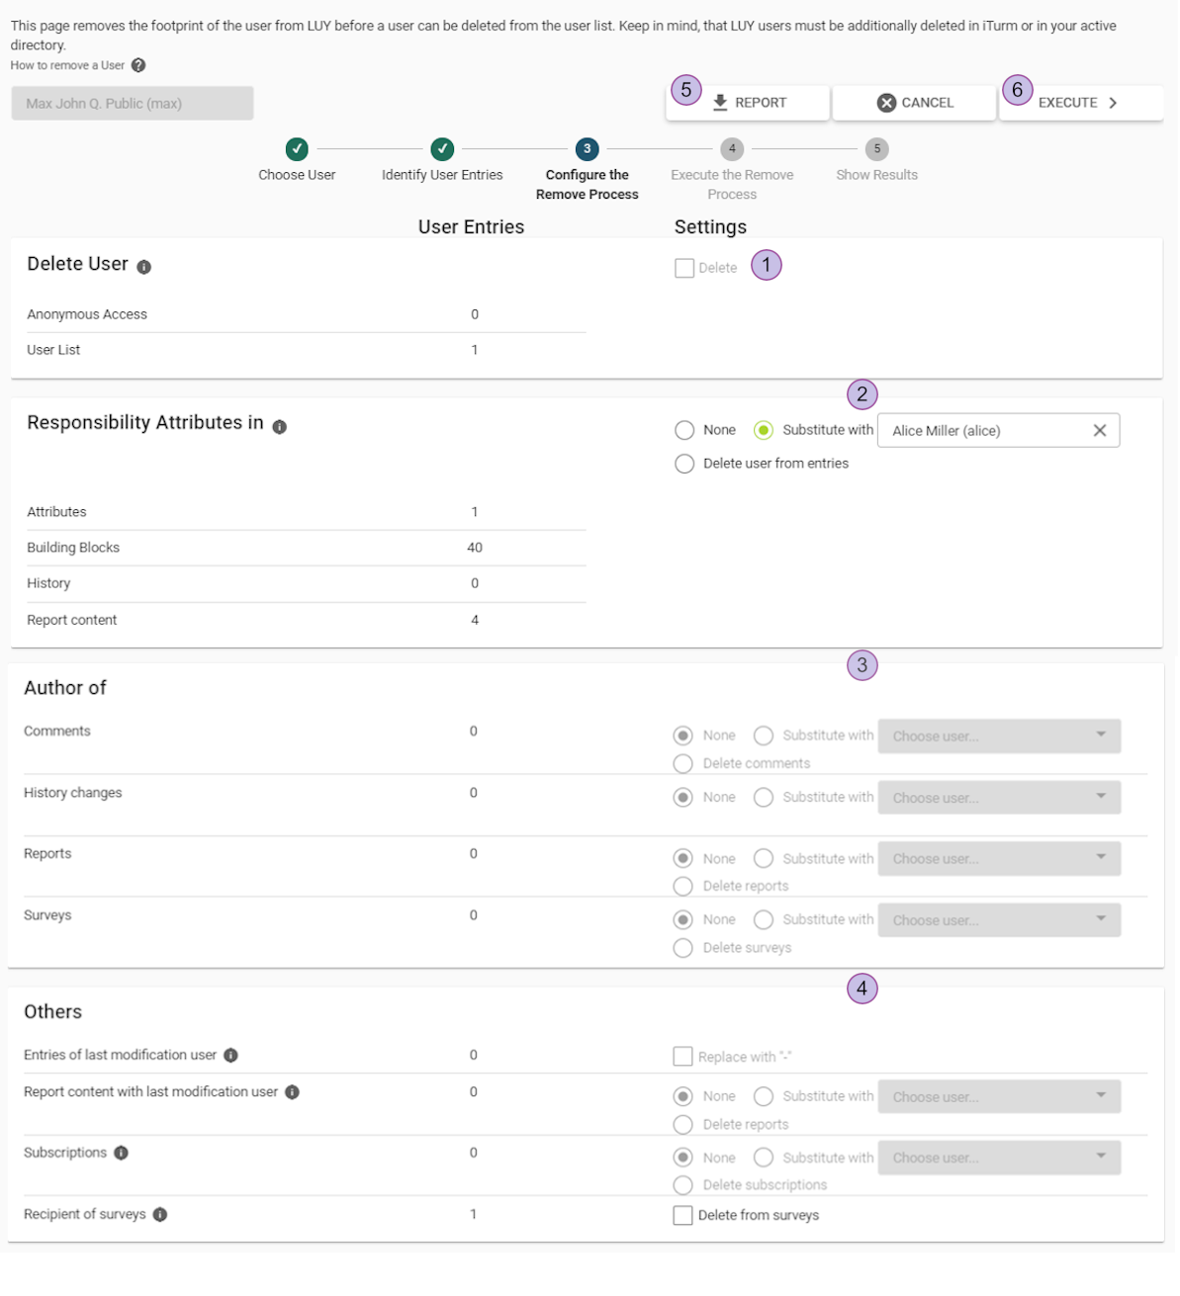The width and height of the screenshot is (1180, 1296).
Task: Click the info icon beside Responsibility Attributes in
Action: pos(280,426)
